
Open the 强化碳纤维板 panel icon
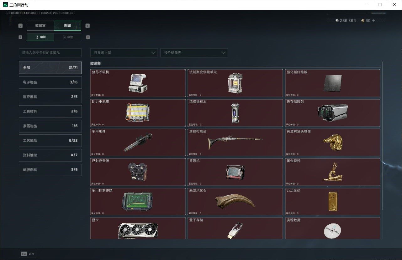pyautogui.click(x=333, y=83)
